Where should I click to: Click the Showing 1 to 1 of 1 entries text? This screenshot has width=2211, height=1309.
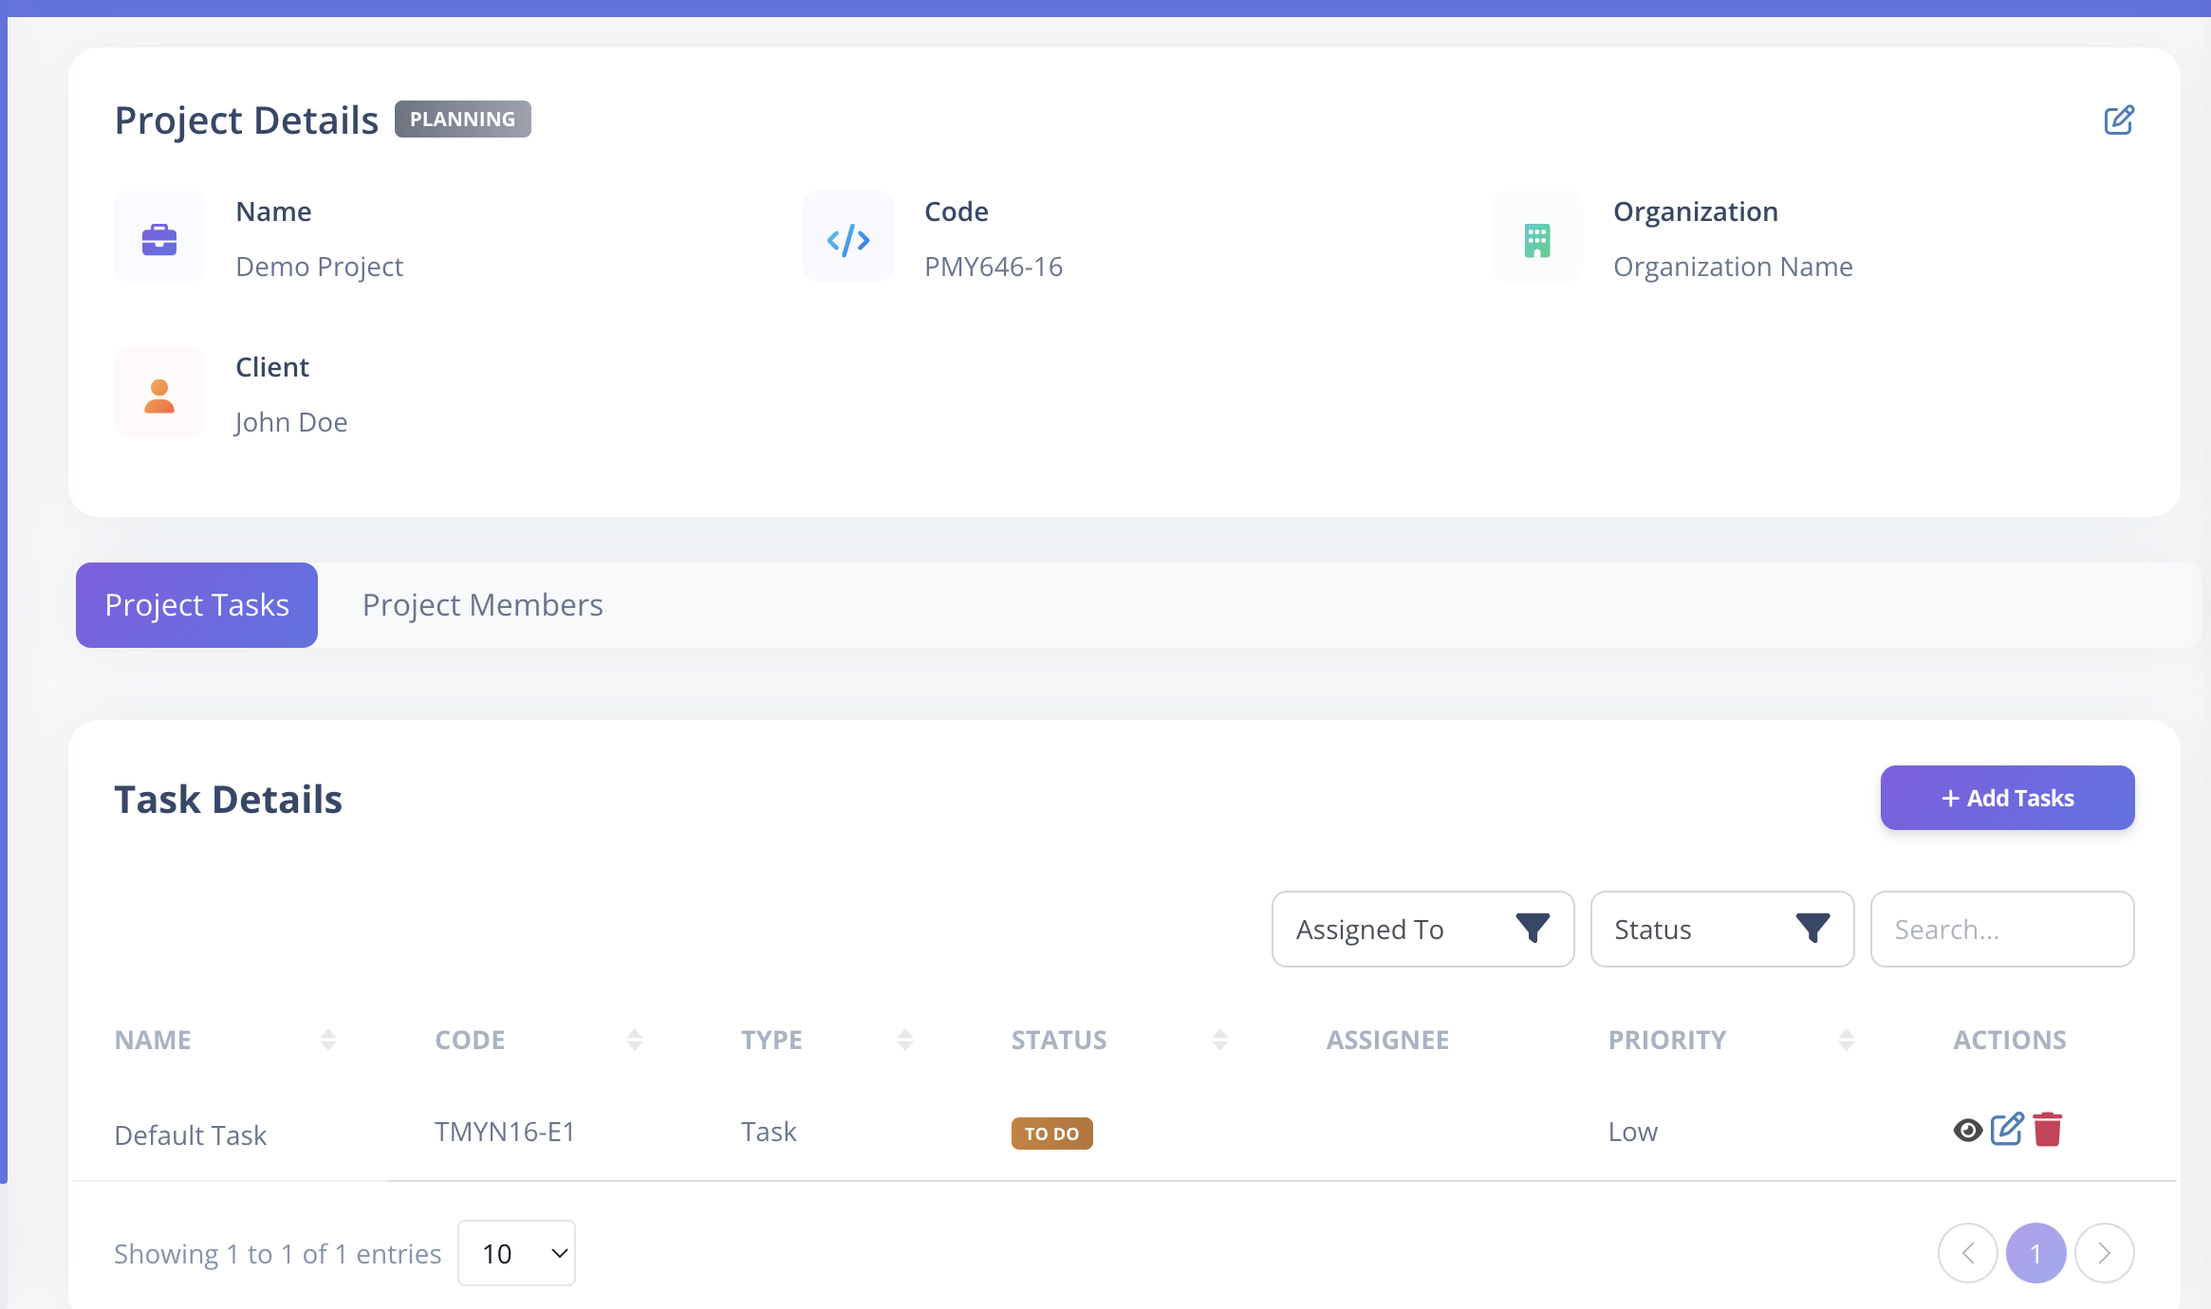[277, 1254]
